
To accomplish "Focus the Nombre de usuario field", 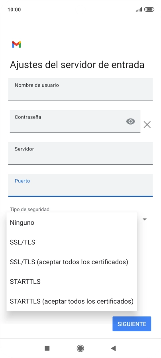I will (80, 89).
